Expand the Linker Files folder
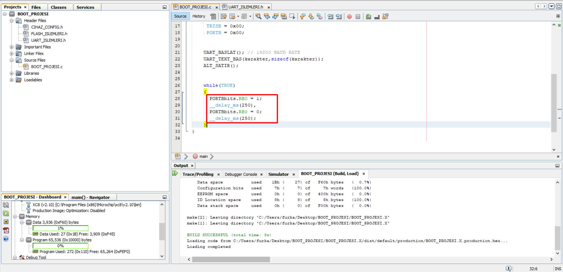 [x=11, y=54]
